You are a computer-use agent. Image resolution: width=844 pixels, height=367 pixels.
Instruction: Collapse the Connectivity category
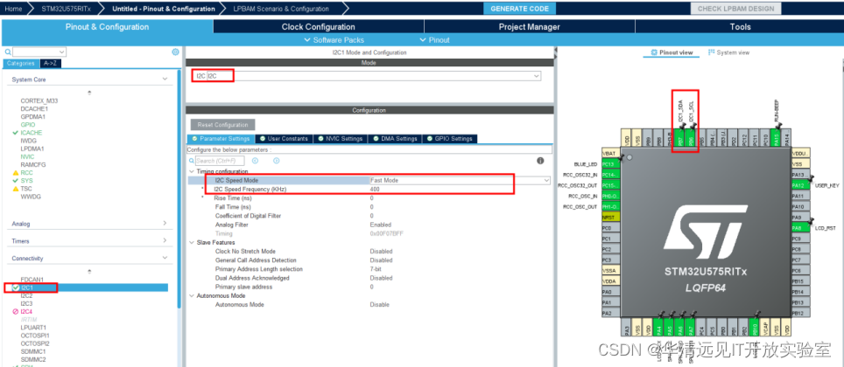tap(165, 258)
